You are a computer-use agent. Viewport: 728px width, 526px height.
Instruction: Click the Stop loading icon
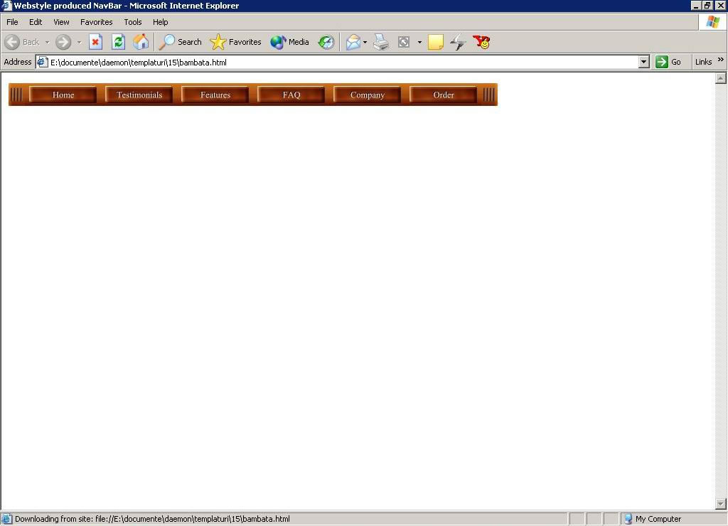tap(95, 42)
